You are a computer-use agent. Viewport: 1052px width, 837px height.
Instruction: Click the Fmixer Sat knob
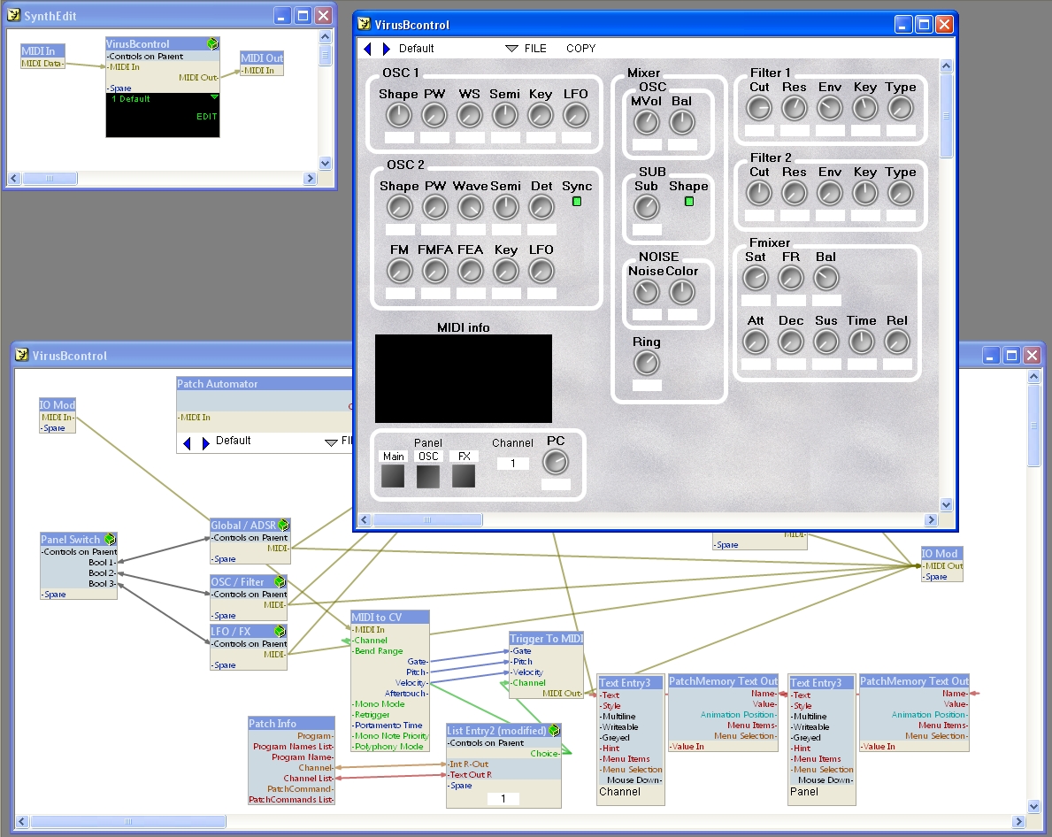[x=756, y=279]
